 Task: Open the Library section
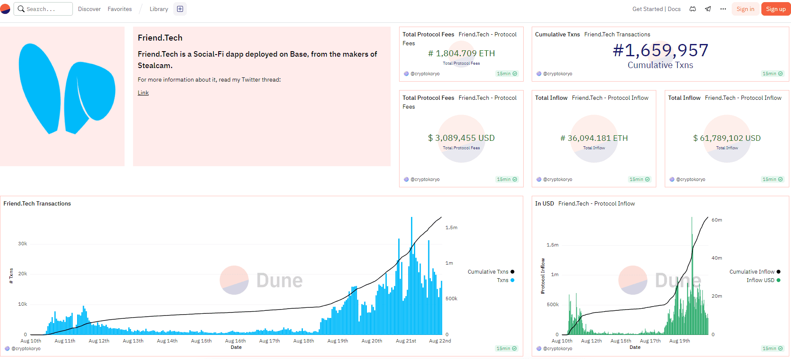[x=159, y=9]
